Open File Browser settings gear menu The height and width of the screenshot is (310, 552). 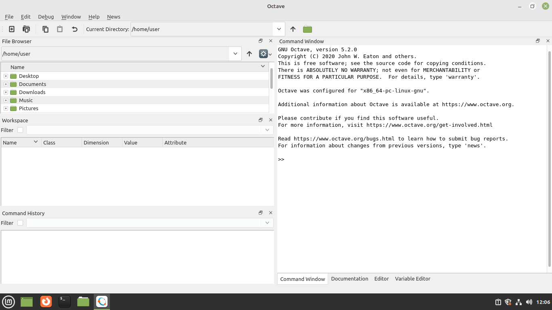click(265, 54)
